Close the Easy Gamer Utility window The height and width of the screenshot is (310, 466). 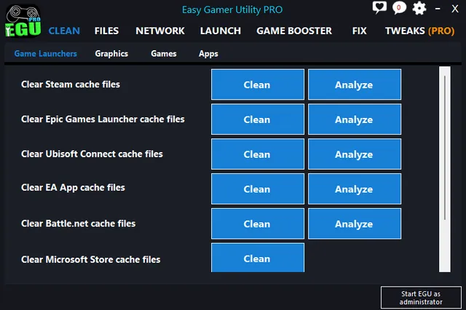(x=454, y=9)
